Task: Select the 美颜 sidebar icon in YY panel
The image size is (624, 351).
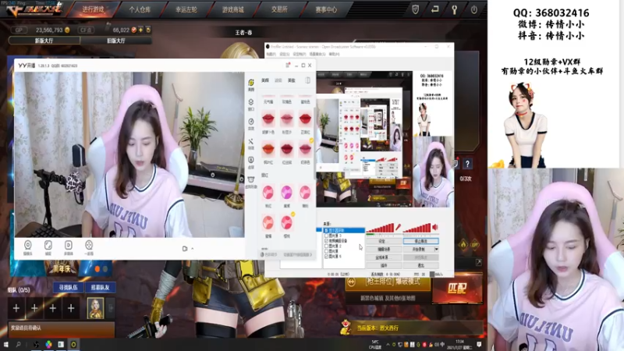Action: [251, 84]
